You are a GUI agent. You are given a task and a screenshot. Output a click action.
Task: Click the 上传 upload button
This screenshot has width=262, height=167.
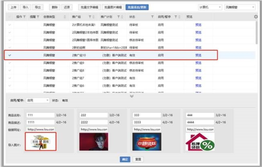coord(13,7)
